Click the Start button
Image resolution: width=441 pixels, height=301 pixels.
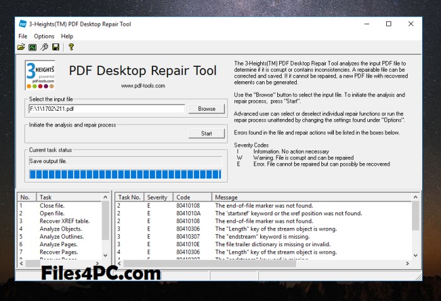pyautogui.click(x=207, y=133)
